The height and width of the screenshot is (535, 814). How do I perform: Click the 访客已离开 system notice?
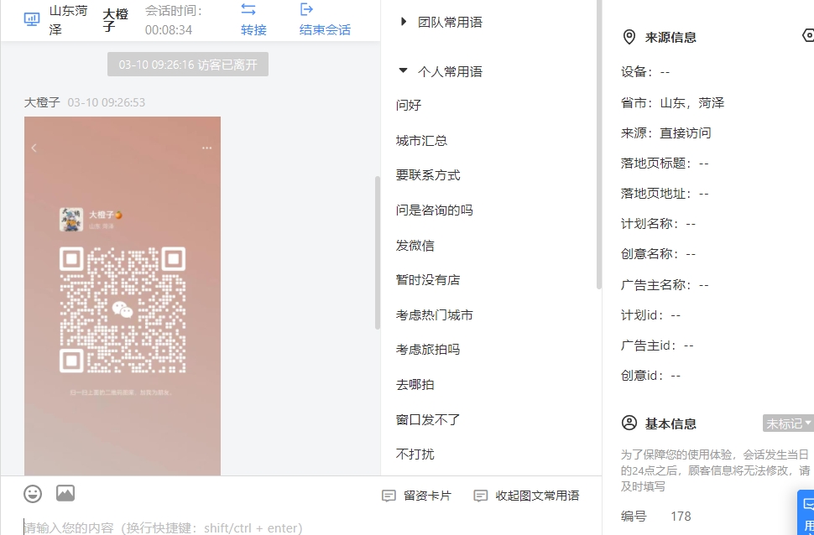pos(188,65)
